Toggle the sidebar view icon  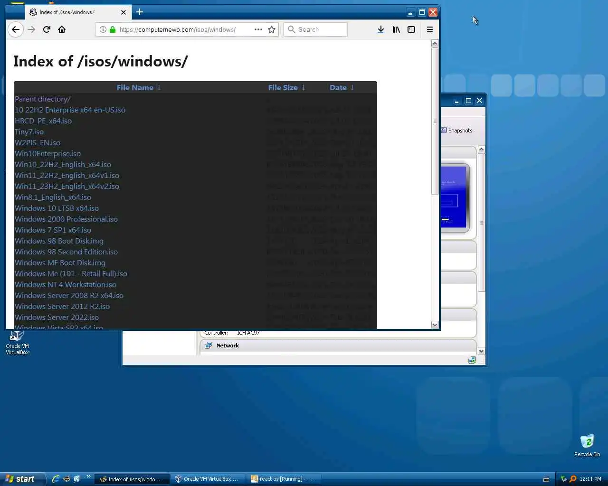pyautogui.click(x=411, y=29)
